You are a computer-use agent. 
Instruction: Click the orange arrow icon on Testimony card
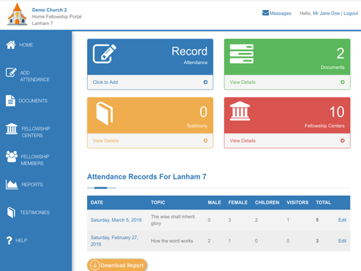pyautogui.click(x=205, y=141)
